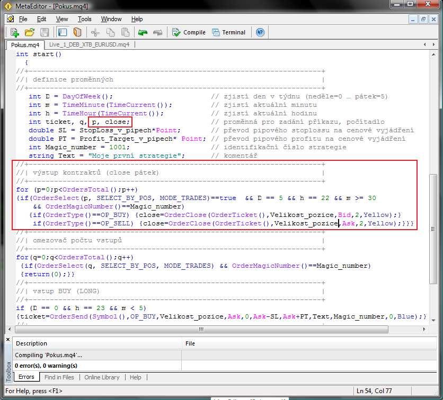
Task: Click the Open folder toolbar icon
Action: (x=29, y=32)
